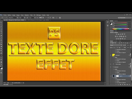Select the Zoom tool
Image resolution: width=132 pixels, height=99 pixels.
pyautogui.click(x=1, y=64)
